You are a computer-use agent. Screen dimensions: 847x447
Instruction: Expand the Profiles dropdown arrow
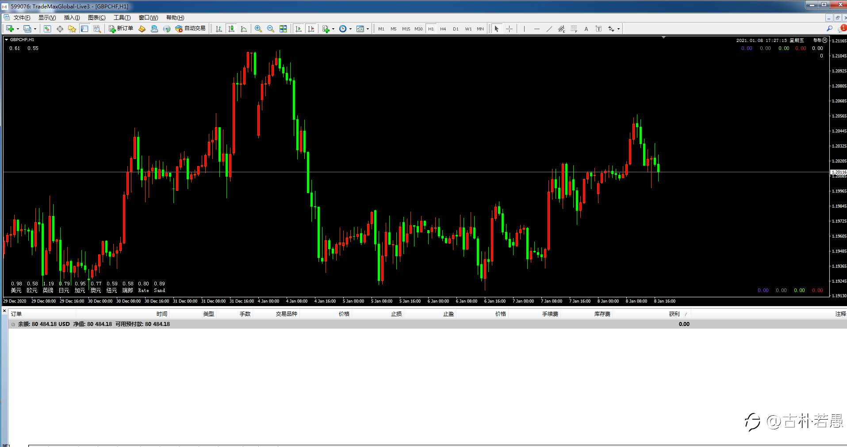(35, 29)
